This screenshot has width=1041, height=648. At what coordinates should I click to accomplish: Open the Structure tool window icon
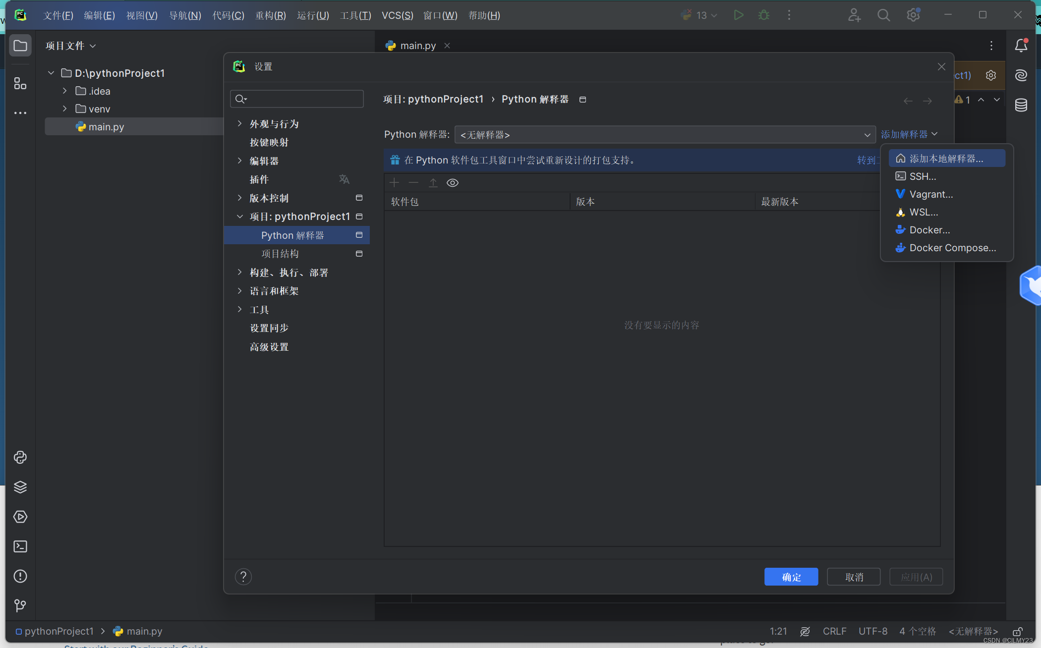tap(20, 83)
